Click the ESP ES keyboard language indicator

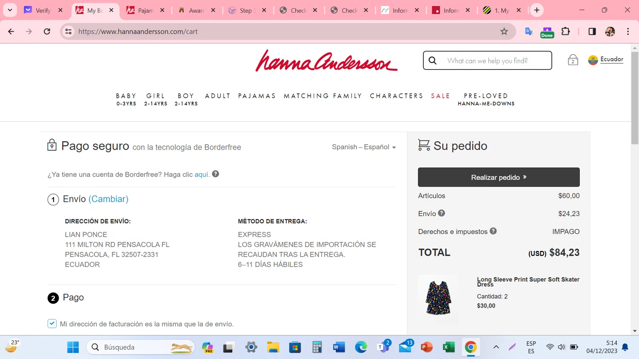coord(531,347)
